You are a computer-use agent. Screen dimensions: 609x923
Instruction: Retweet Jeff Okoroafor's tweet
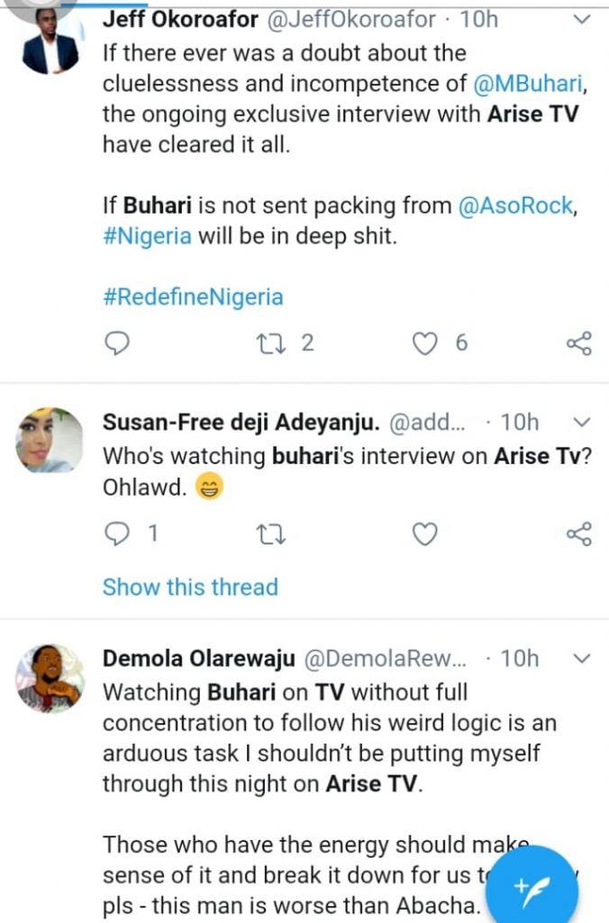(269, 343)
